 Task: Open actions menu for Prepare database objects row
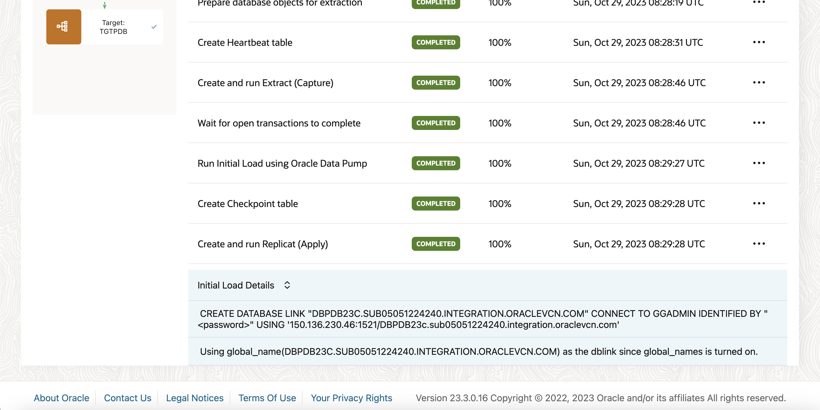tap(758, 3)
